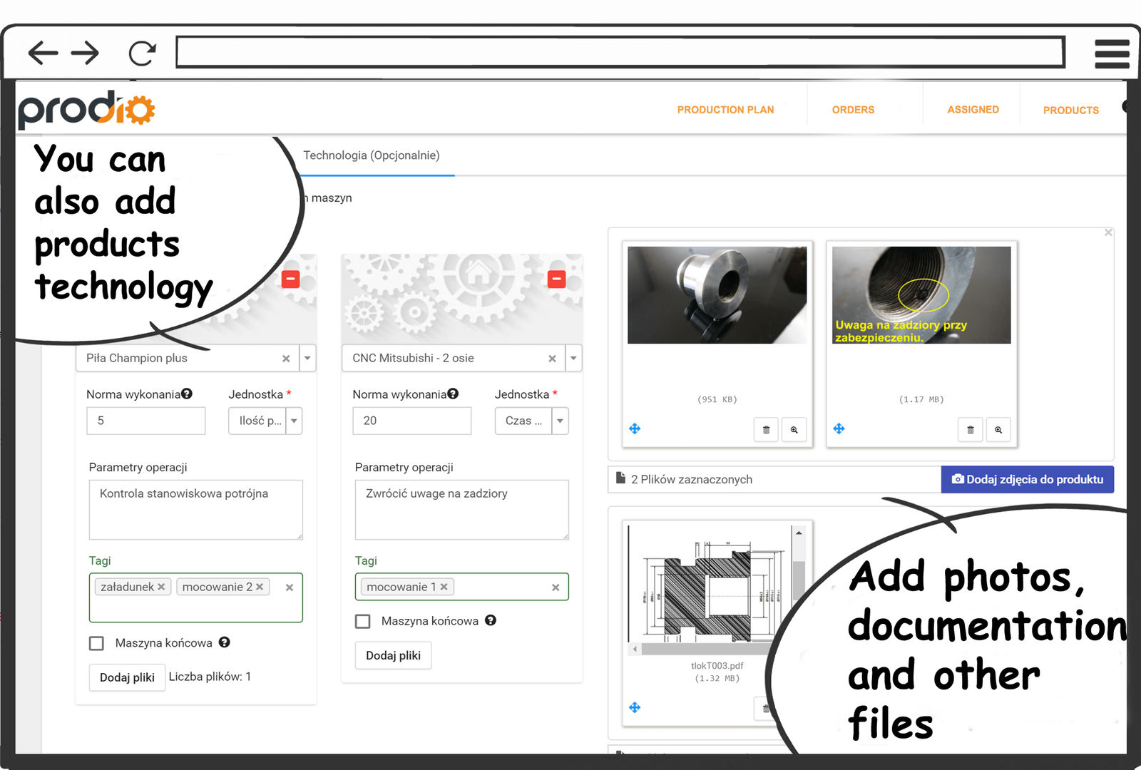Edit the Norma wykonania field with value 20
The height and width of the screenshot is (770, 1141).
412,421
